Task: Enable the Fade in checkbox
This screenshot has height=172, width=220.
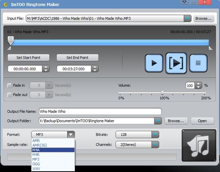Action: point(9,85)
